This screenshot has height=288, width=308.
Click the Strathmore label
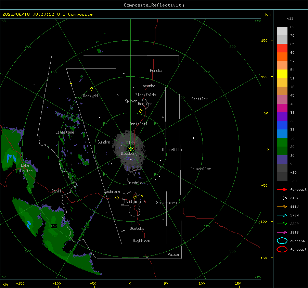[x=166, y=203]
